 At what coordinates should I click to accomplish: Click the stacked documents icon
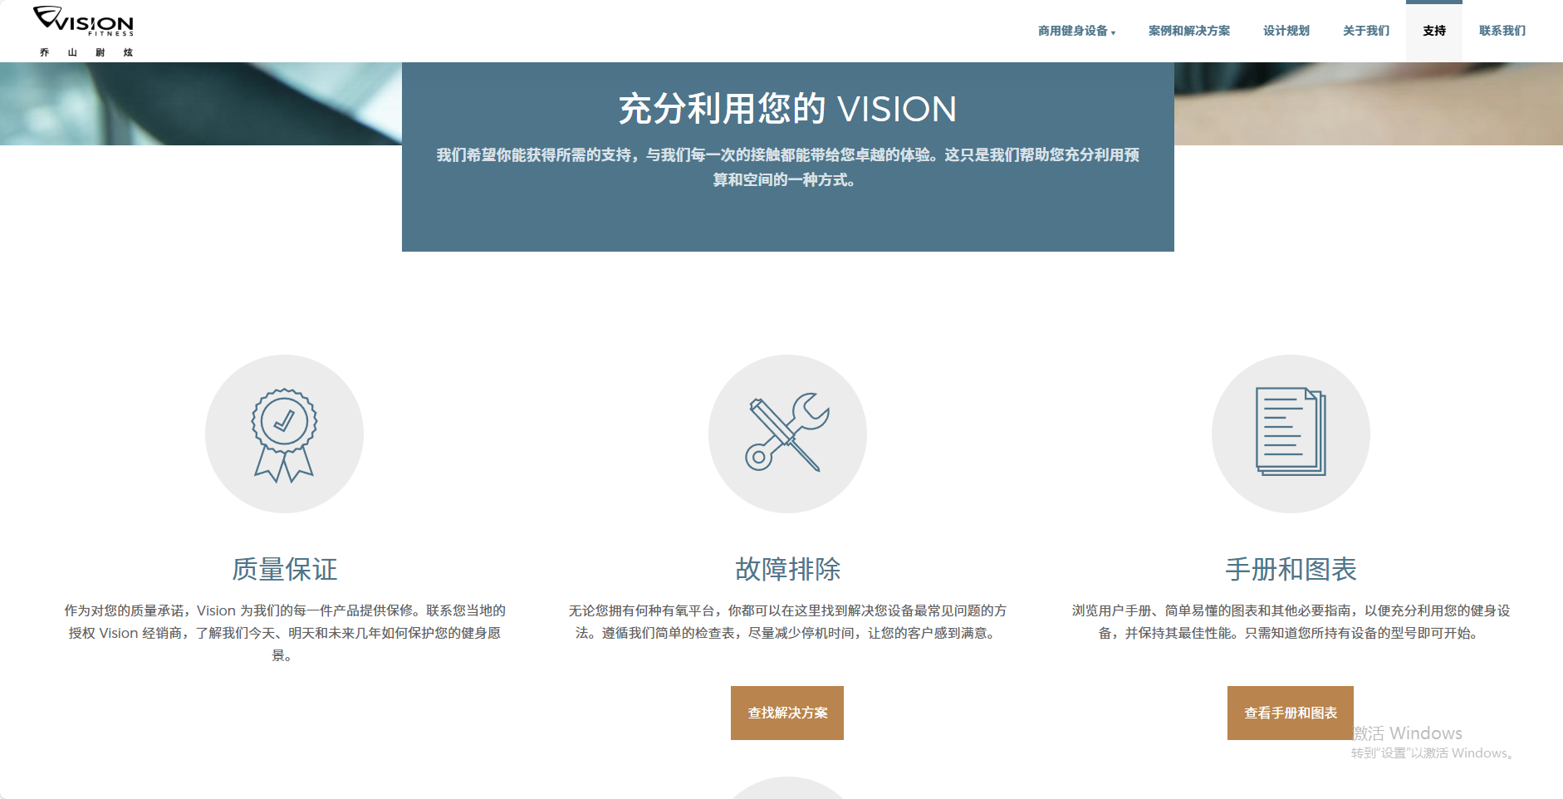[x=1291, y=434]
